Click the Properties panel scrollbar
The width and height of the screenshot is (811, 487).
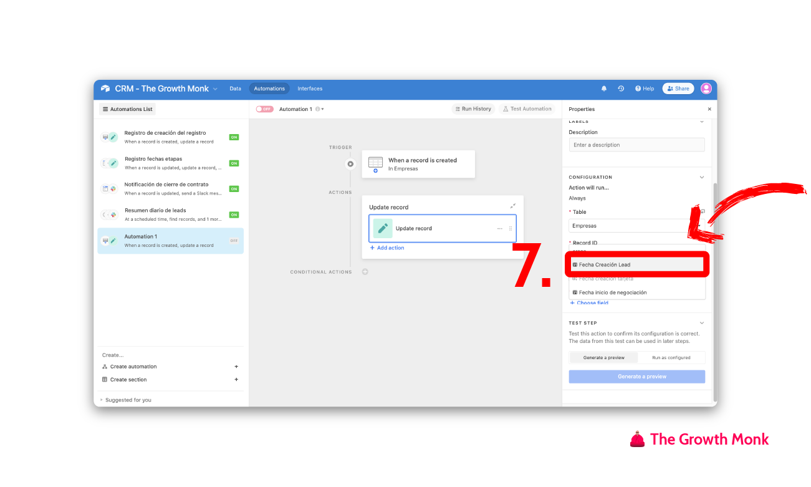point(715,293)
